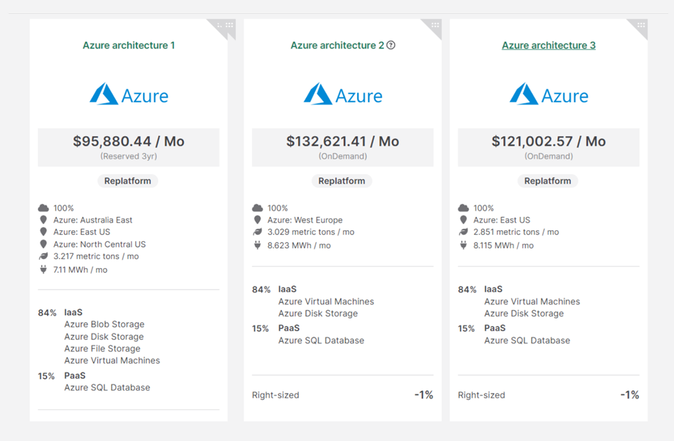Image resolution: width=674 pixels, height=441 pixels.
Task: Click the IaaS heading in architecture 1
Action: point(73,312)
